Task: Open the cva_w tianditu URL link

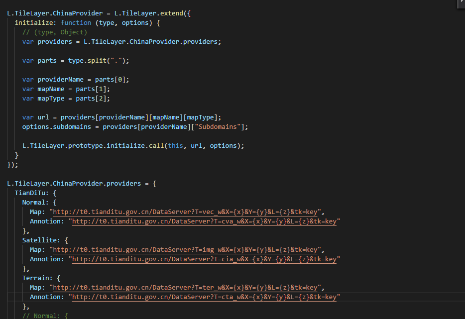Action: point(204,221)
